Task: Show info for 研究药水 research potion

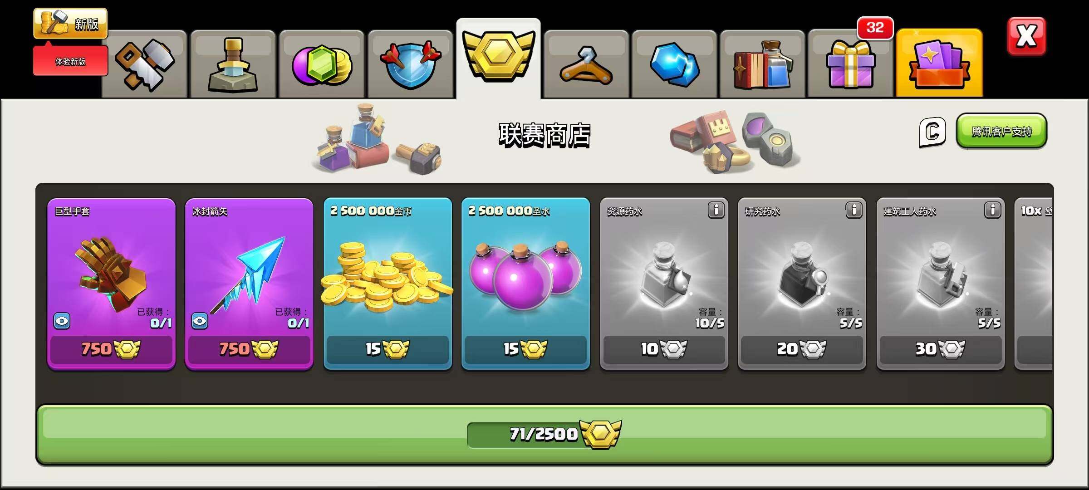Action: point(854,210)
